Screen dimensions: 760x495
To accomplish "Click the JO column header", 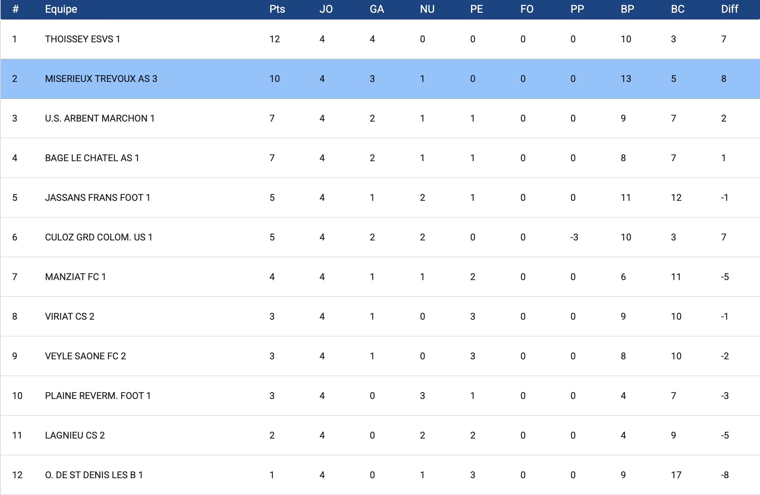I will [x=326, y=9].
